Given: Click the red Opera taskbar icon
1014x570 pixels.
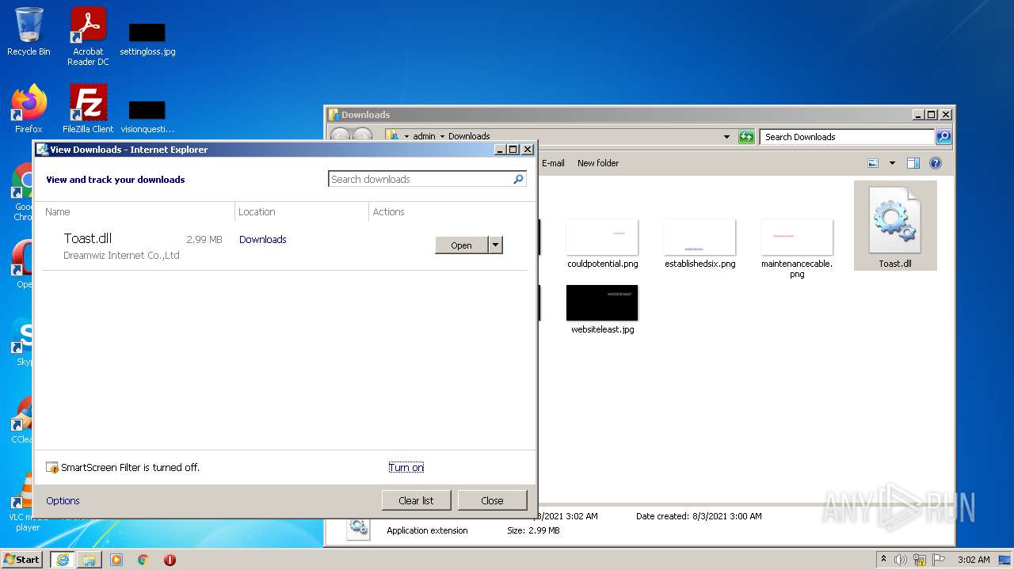Looking at the screenshot, I should pos(170,560).
